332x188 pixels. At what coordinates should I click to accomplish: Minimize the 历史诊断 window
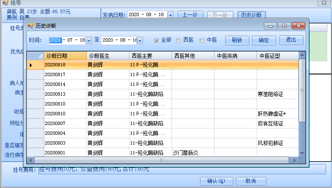point(270,26)
